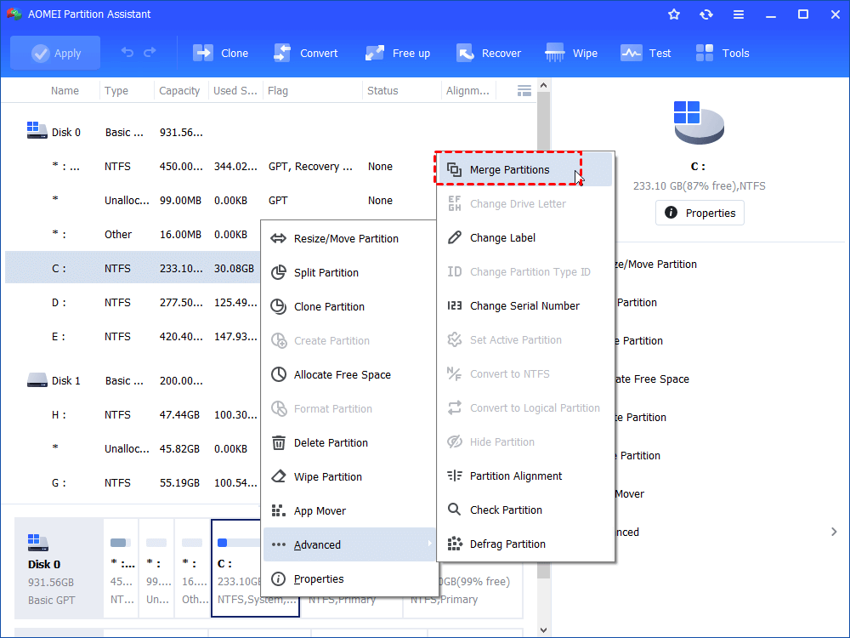Screen dimensions: 850x638
Task: Sort by the Flag column header
Action: (278, 91)
